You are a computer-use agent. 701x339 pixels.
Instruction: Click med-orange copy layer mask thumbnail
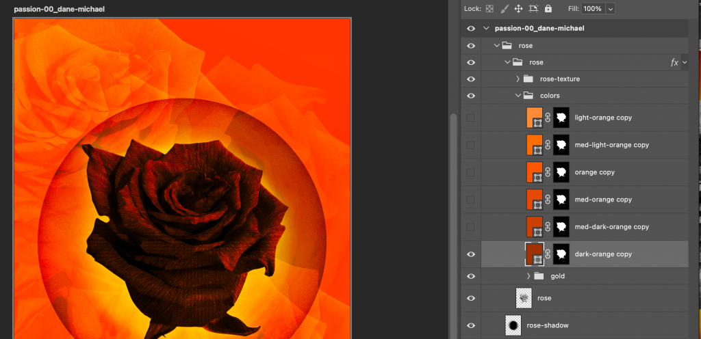(x=561, y=200)
